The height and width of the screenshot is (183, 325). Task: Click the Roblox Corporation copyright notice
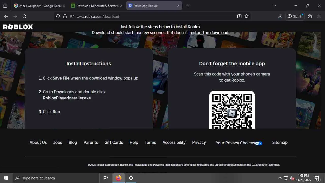tap(184, 165)
